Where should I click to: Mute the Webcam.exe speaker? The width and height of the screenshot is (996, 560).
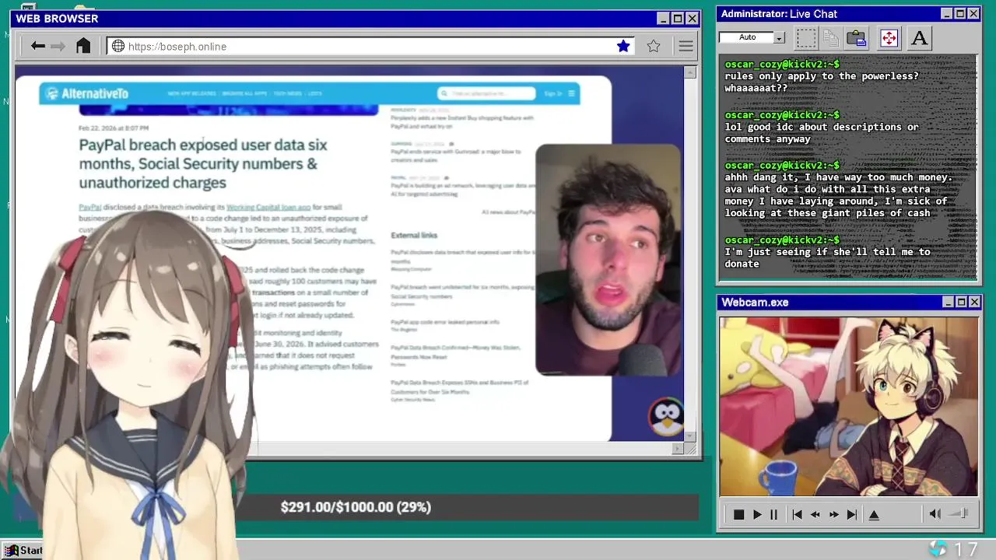tap(935, 513)
